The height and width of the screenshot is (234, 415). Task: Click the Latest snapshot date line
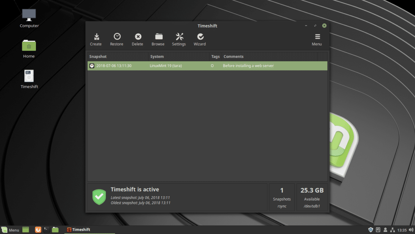coord(140,198)
